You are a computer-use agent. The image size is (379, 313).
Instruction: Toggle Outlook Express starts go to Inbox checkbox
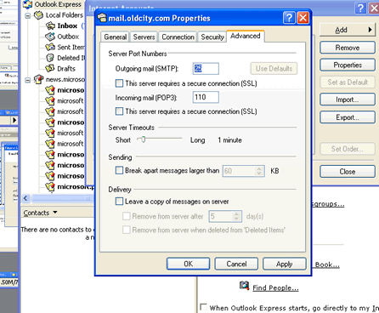click(x=203, y=307)
